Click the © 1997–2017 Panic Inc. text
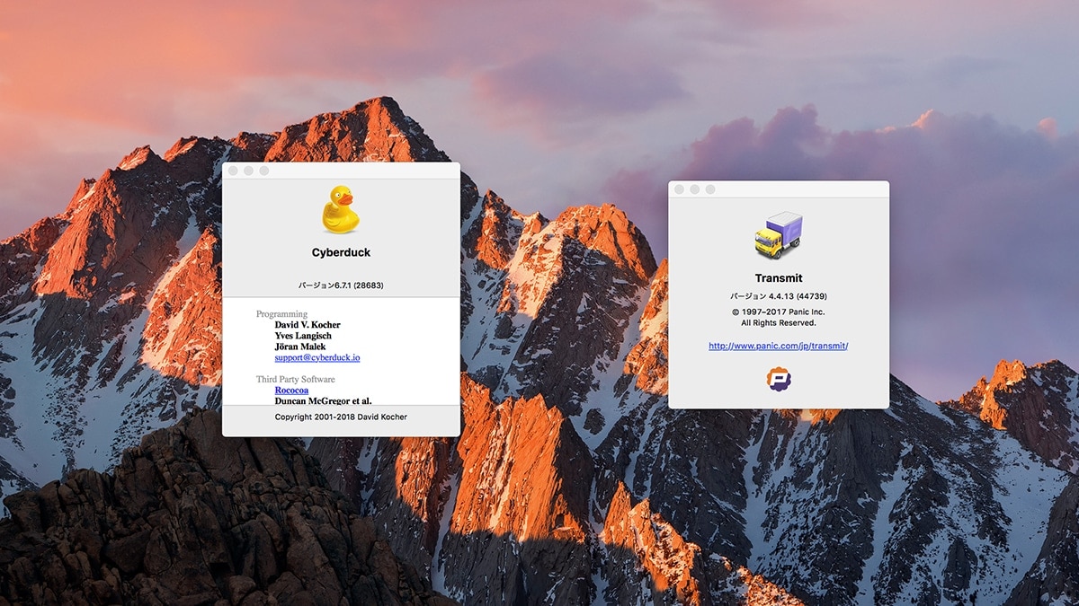This screenshot has width=1079, height=606. (x=779, y=312)
